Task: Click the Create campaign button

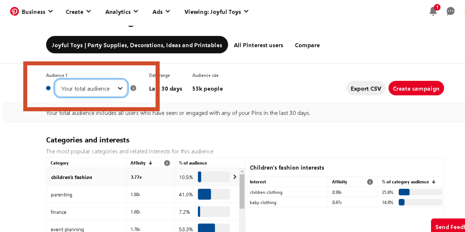Action: [x=416, y=89]
